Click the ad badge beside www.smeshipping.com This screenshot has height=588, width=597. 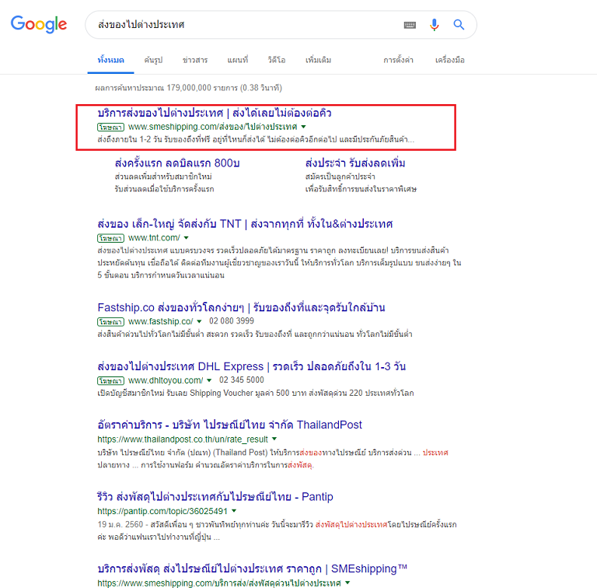(x=111, y=128)
